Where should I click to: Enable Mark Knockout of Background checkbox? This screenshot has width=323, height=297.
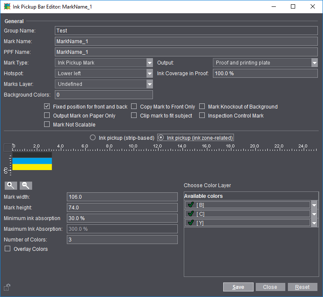pos(202,107)
